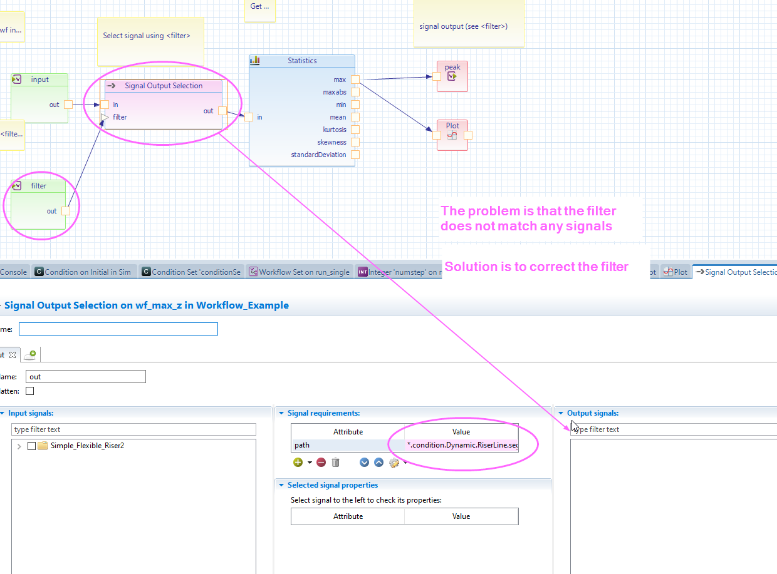The image size is (777, 574).
Task: Expand the Simple_Flexible_Riser2 tree node
Action: click(x=19, y=446)
